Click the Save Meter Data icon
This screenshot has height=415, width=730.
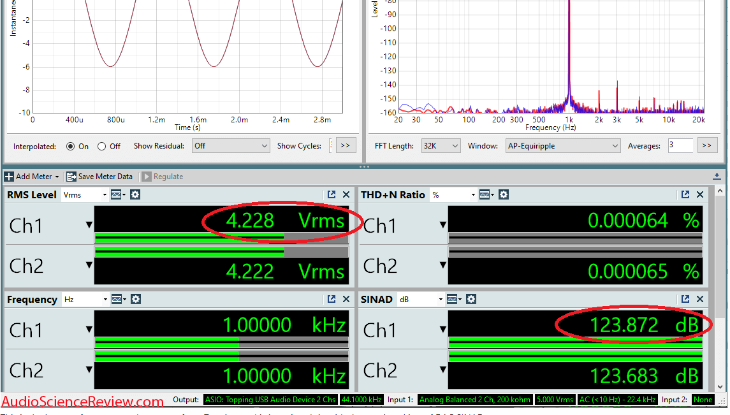point(71,177)
